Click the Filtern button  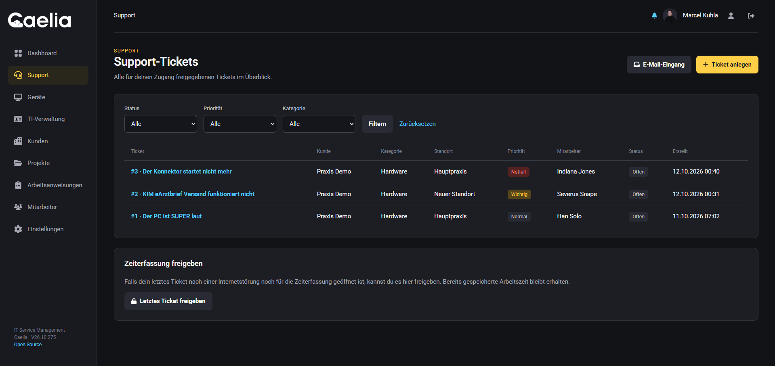tap(377, 124)
